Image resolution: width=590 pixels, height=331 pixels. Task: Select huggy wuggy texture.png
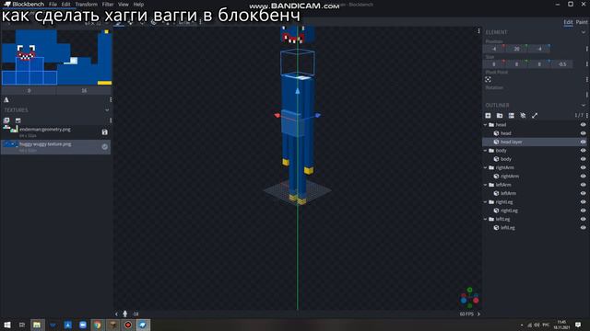coord(56,147)
